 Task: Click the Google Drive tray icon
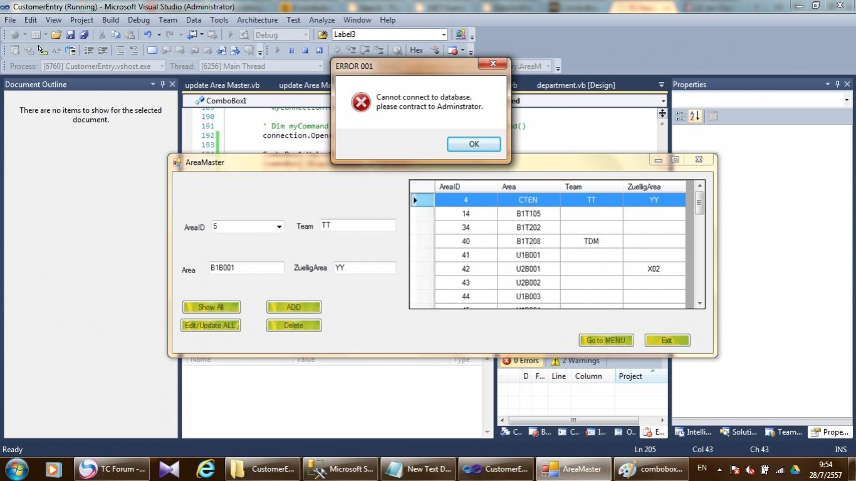coord(795,469)
